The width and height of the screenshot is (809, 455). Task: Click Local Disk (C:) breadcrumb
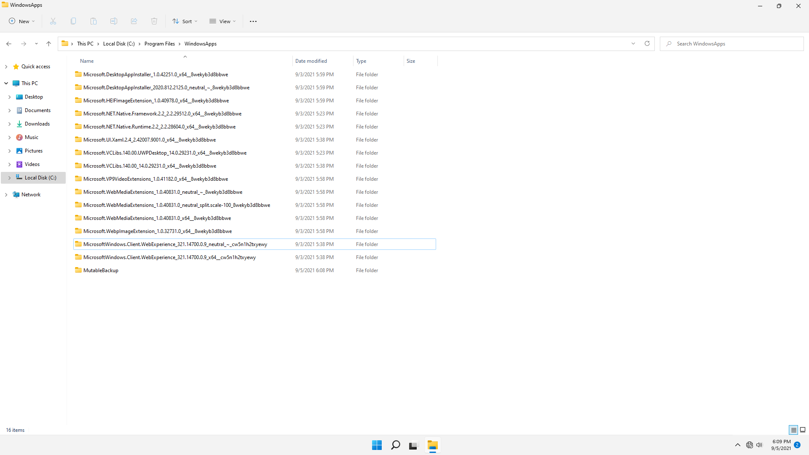pyautogui.click(x=119, y=44)
